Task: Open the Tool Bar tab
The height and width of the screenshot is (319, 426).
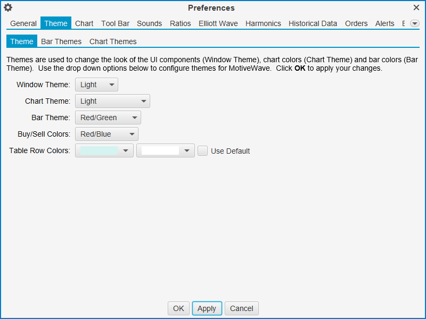Action: pos(115,23)
